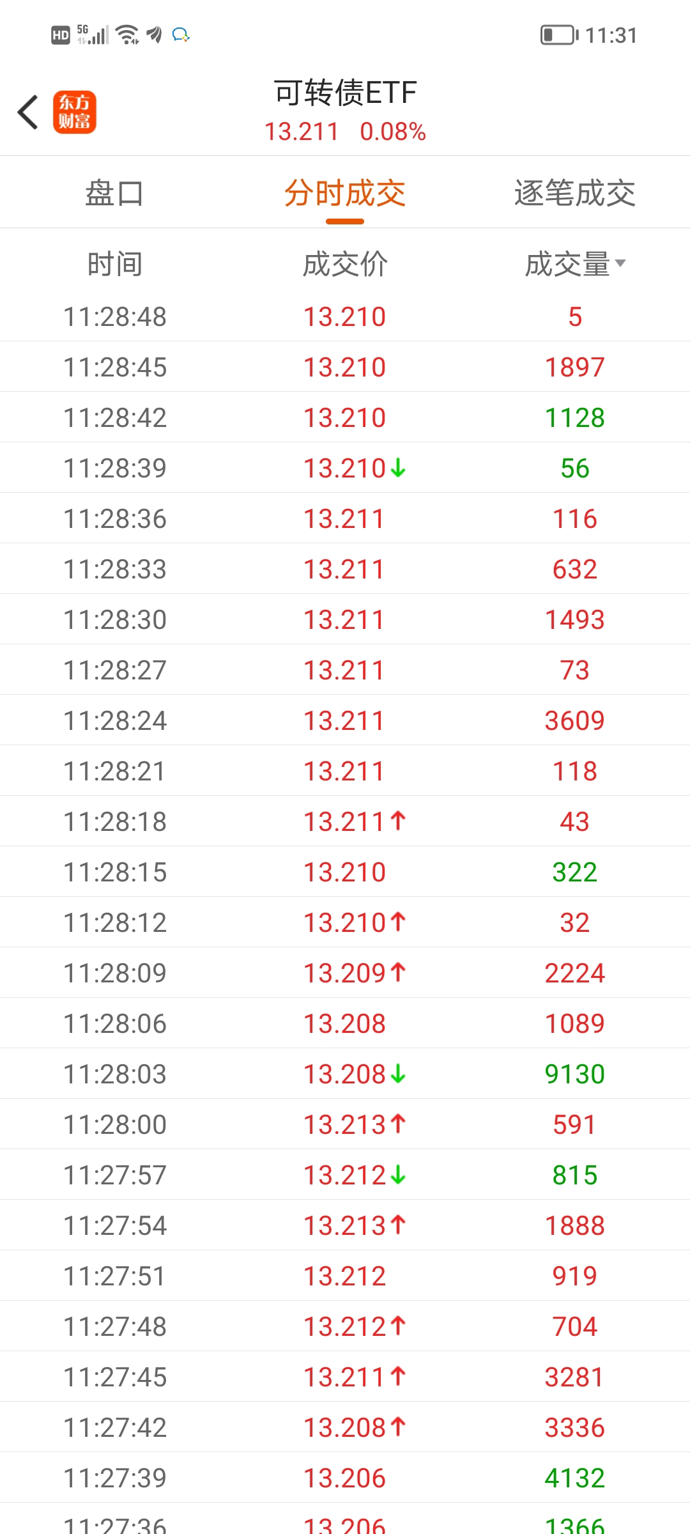This screenshot has width=690, height=1534.
Task: Tap the 时间 column header
Action: tap(115, 264)
